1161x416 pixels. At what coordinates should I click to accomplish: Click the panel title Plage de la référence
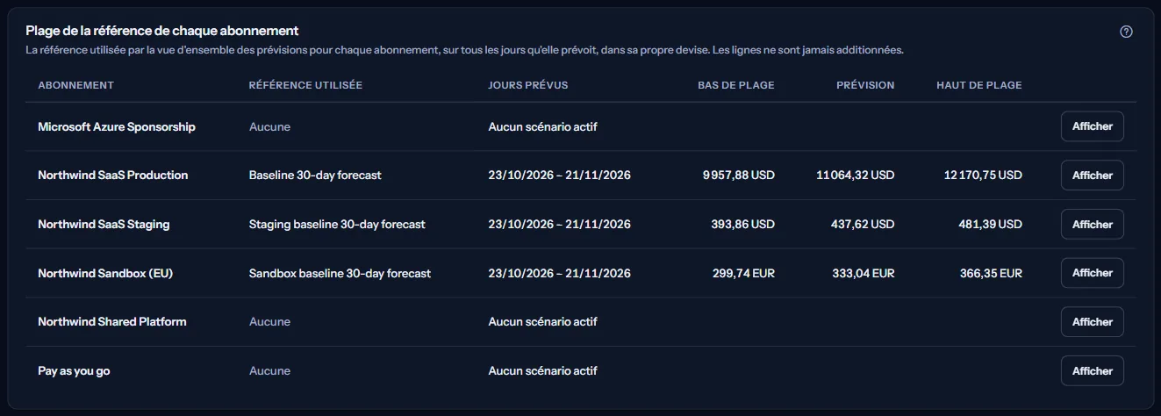162,31
